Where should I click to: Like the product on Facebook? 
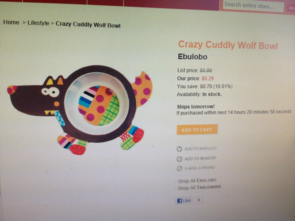pos(184,201)
